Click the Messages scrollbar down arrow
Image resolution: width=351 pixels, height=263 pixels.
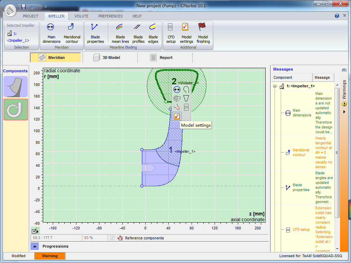coord(337,249)
